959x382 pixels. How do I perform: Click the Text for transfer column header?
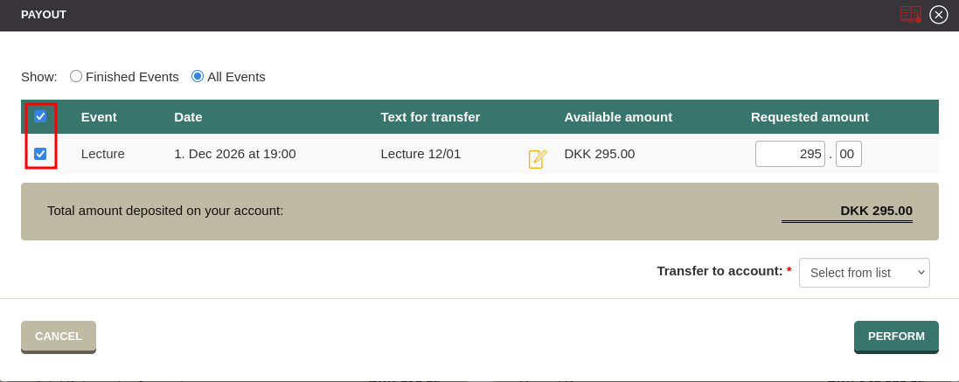(x=430, y=116)
